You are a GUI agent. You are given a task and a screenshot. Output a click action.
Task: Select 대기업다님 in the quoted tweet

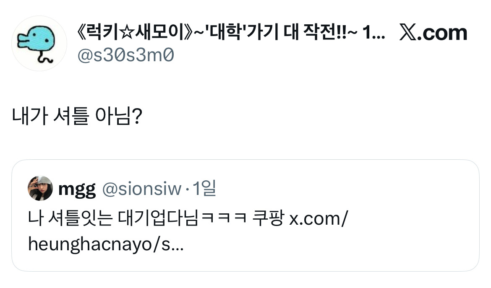(158, 218)
